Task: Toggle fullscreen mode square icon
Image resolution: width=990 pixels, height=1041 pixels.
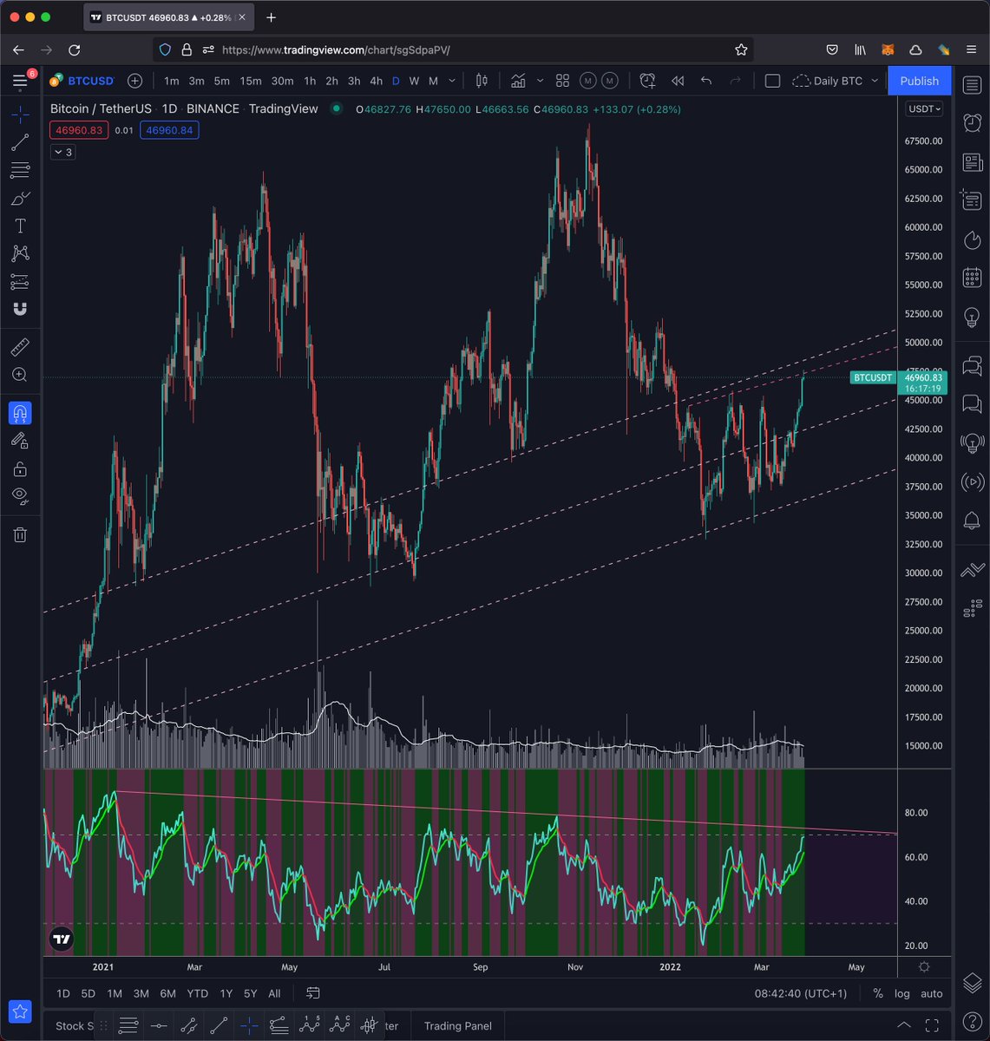Action: coord(772,81)
